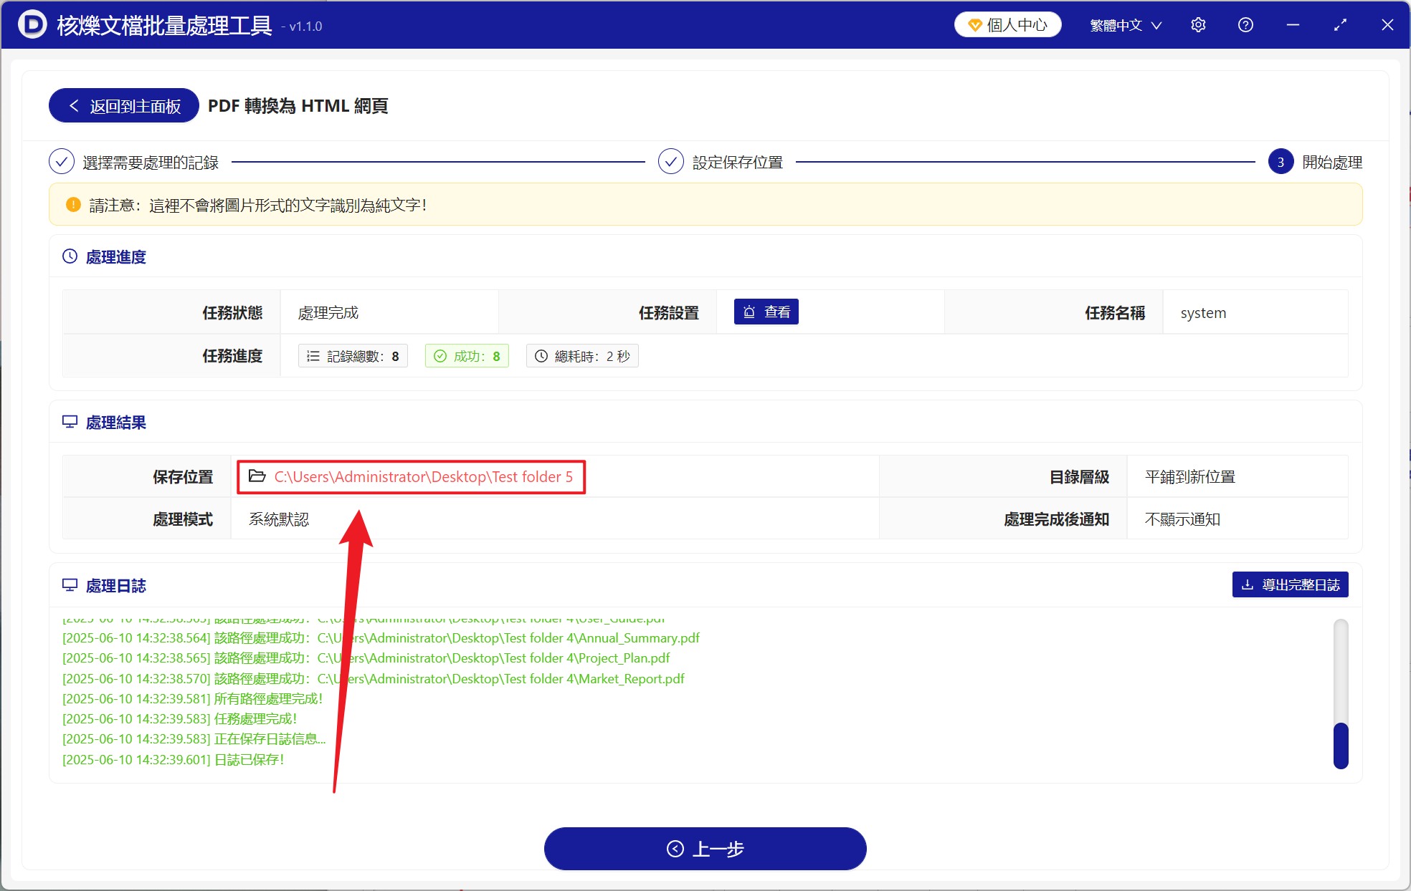Click the crown icon on 個人中心 button
This screenshot has height=891, width=1411.
(974, 24)
